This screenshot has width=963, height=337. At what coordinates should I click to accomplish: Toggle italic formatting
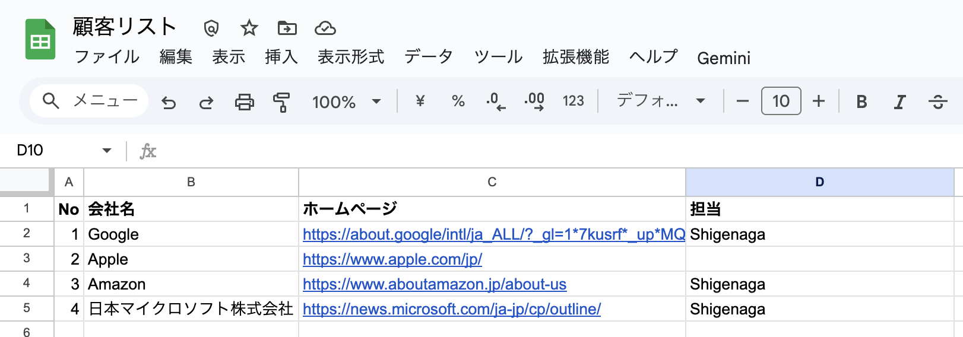click(x=899, y=102)
